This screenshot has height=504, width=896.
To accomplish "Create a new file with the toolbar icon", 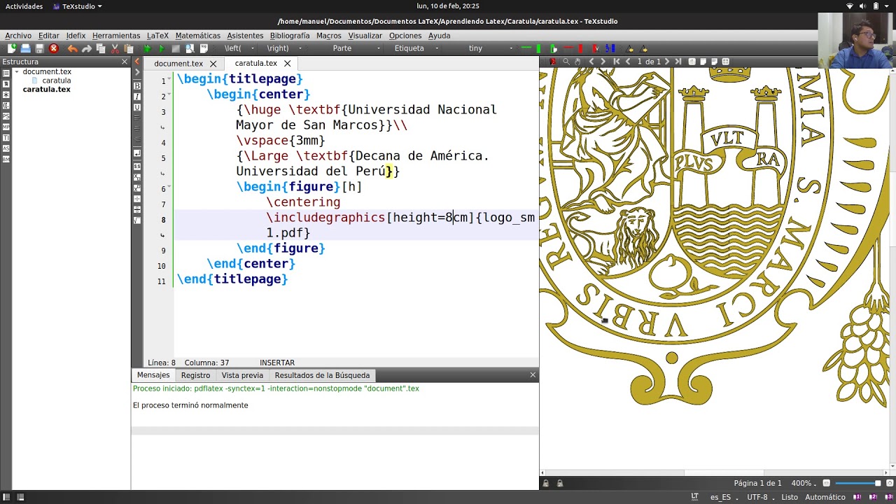I will point(11,48).
